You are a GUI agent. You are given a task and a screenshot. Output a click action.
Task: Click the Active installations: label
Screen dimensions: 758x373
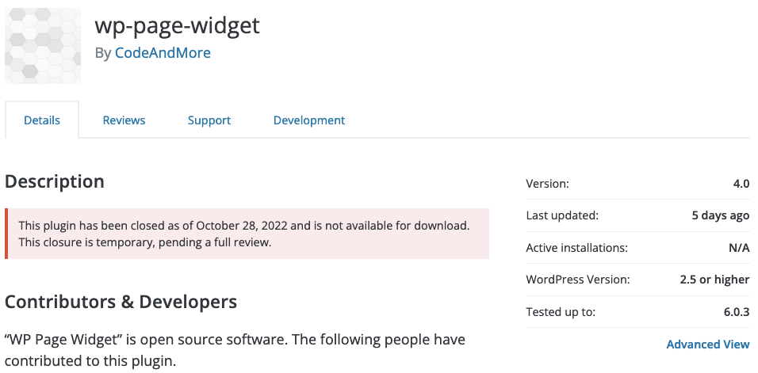click(x=576, y=248)
